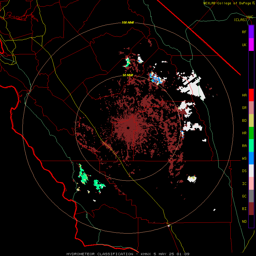The width and height of the screenshot is (256, 256).
Task: Click the radar site center dot
Action: 128,128
